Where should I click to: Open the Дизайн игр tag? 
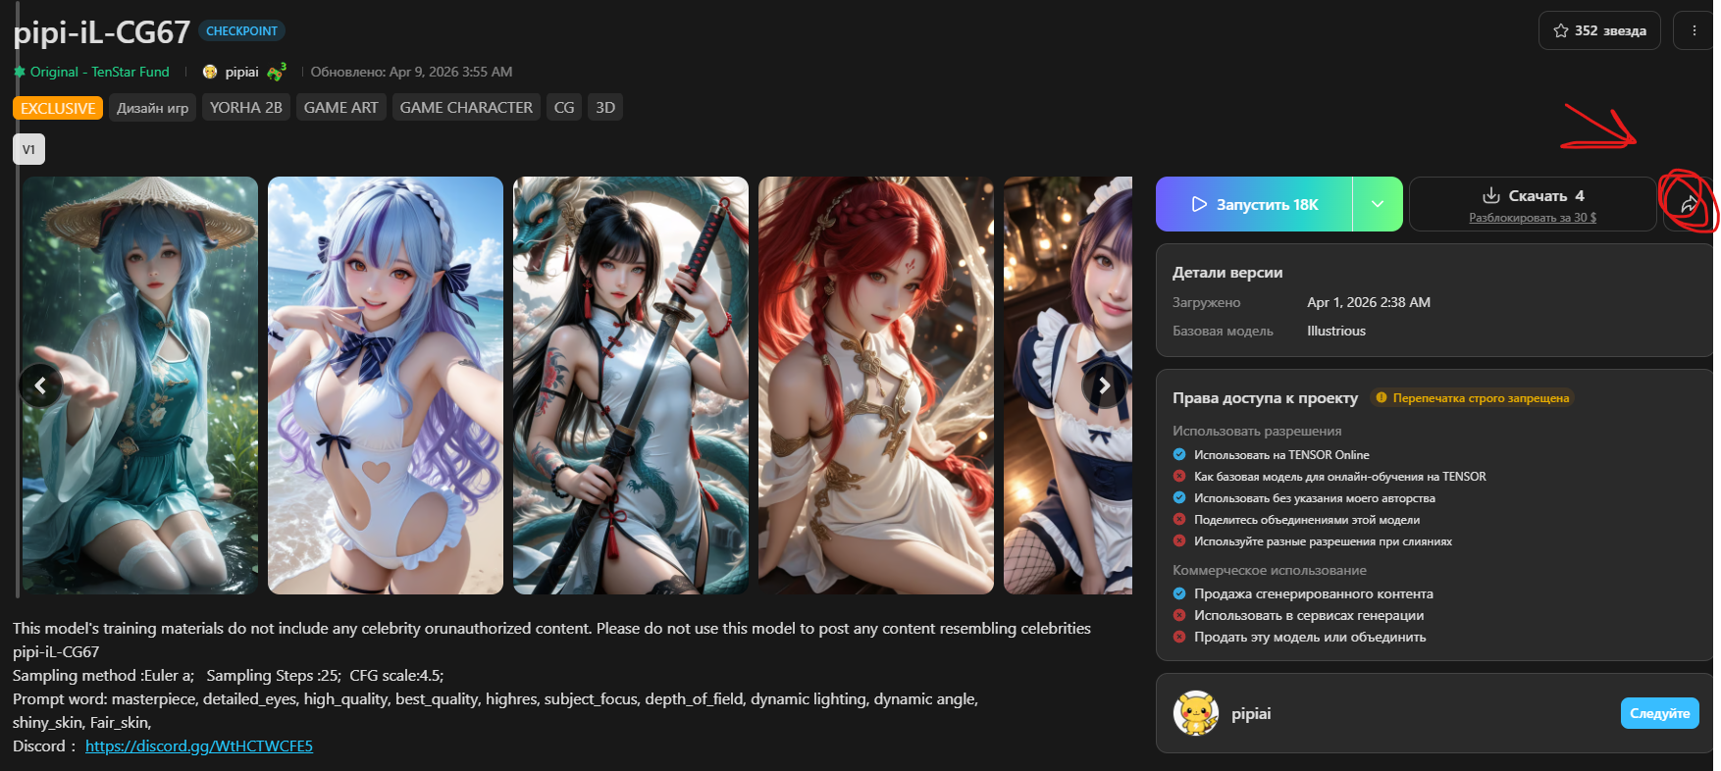pos(153,108)
